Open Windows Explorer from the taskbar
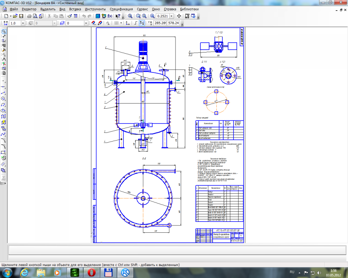348x278 pixels. pos(41,273)
